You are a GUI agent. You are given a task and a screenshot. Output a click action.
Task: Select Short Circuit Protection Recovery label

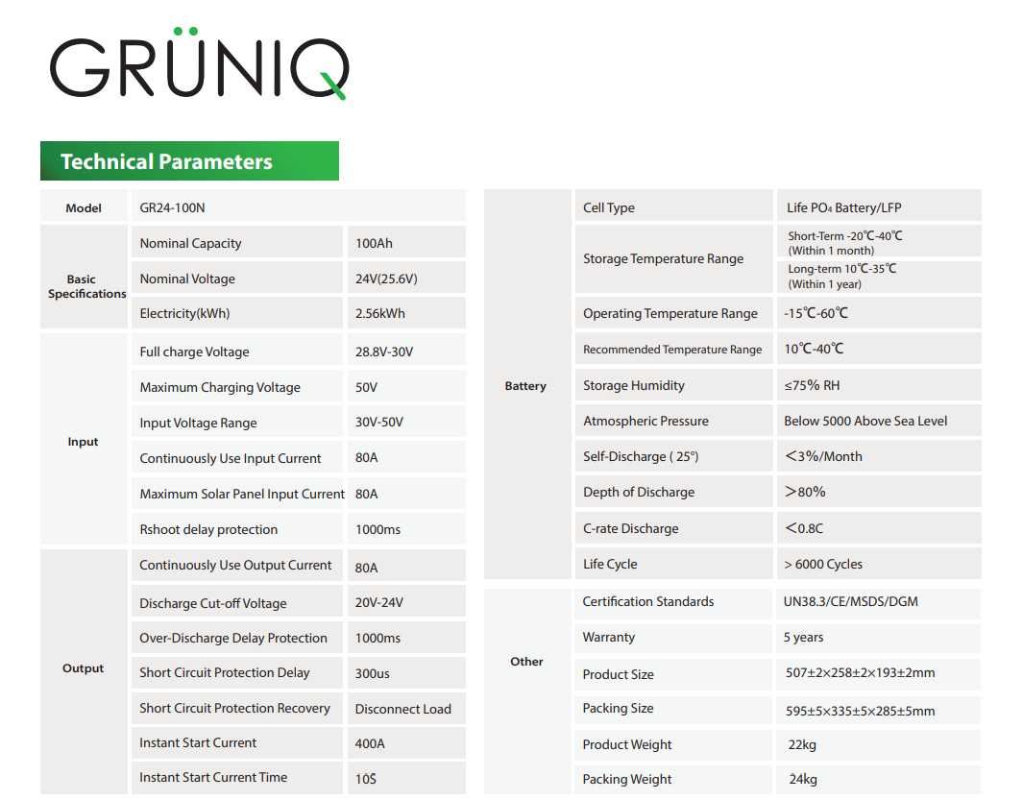[235, 708]
